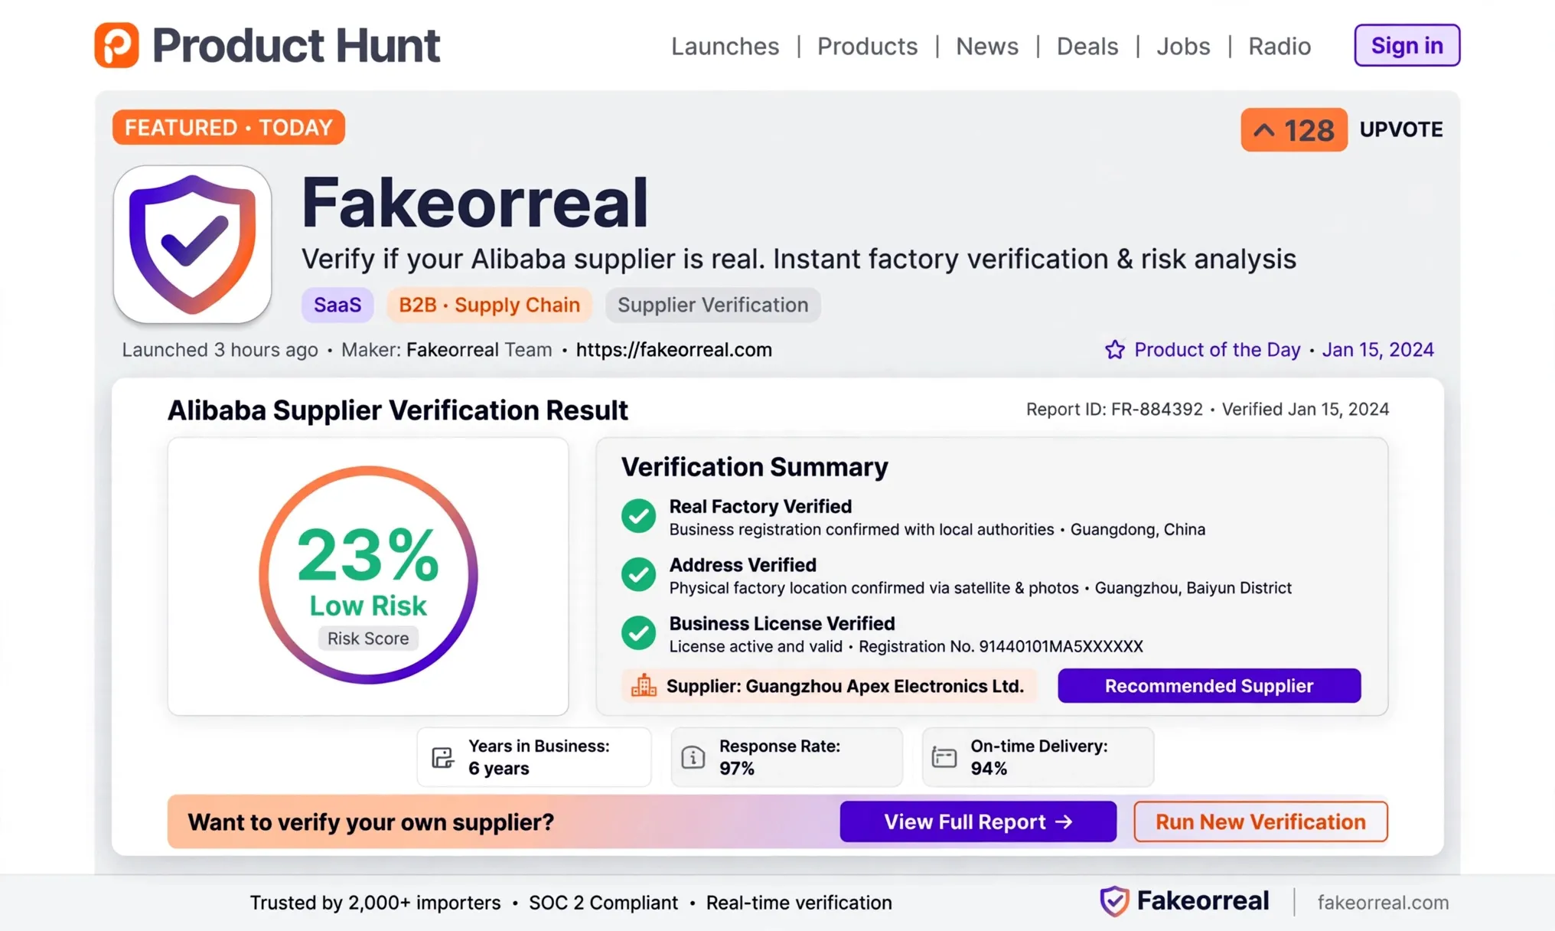The height and width of the screenshot is (931, 1555).
Task: Click the Business License Verified checkmark icon
Action: (x=638, y=632)
